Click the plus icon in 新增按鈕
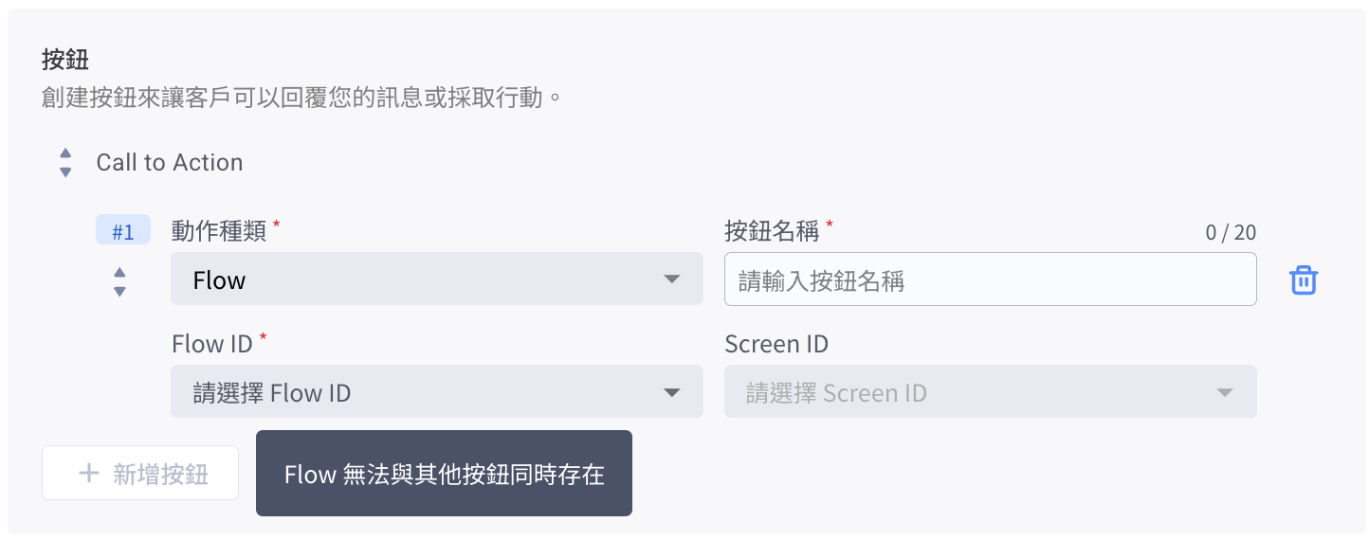 88,474
